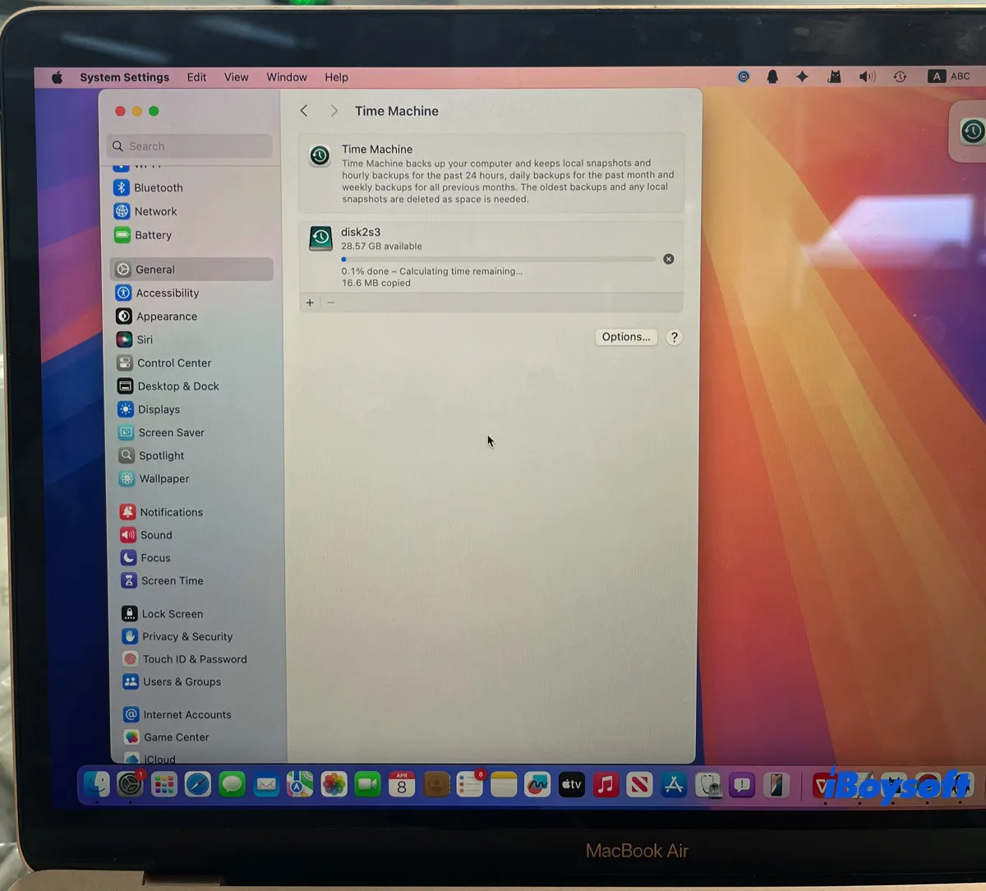Open Battery settings
The width and height of the screenshot is (986, 891).
point(153,235)
